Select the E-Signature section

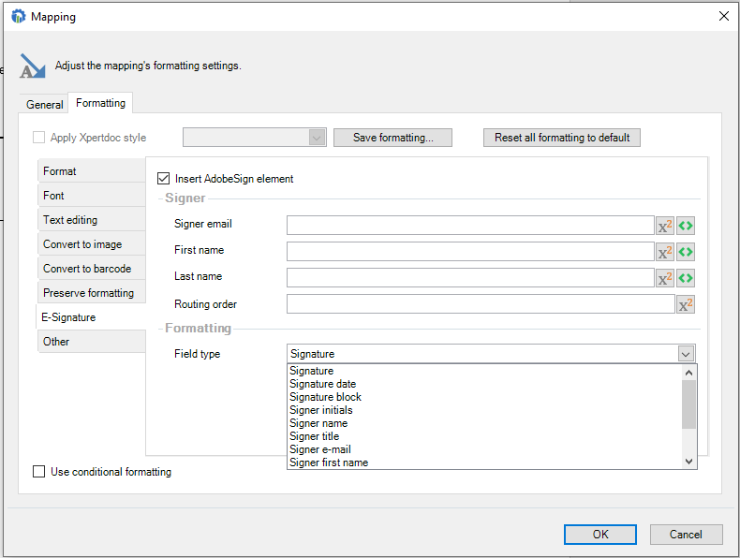point(91,317)
